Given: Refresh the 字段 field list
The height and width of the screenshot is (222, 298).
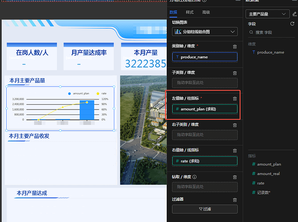Looking at the screenshot, I should tap(292, 24).
